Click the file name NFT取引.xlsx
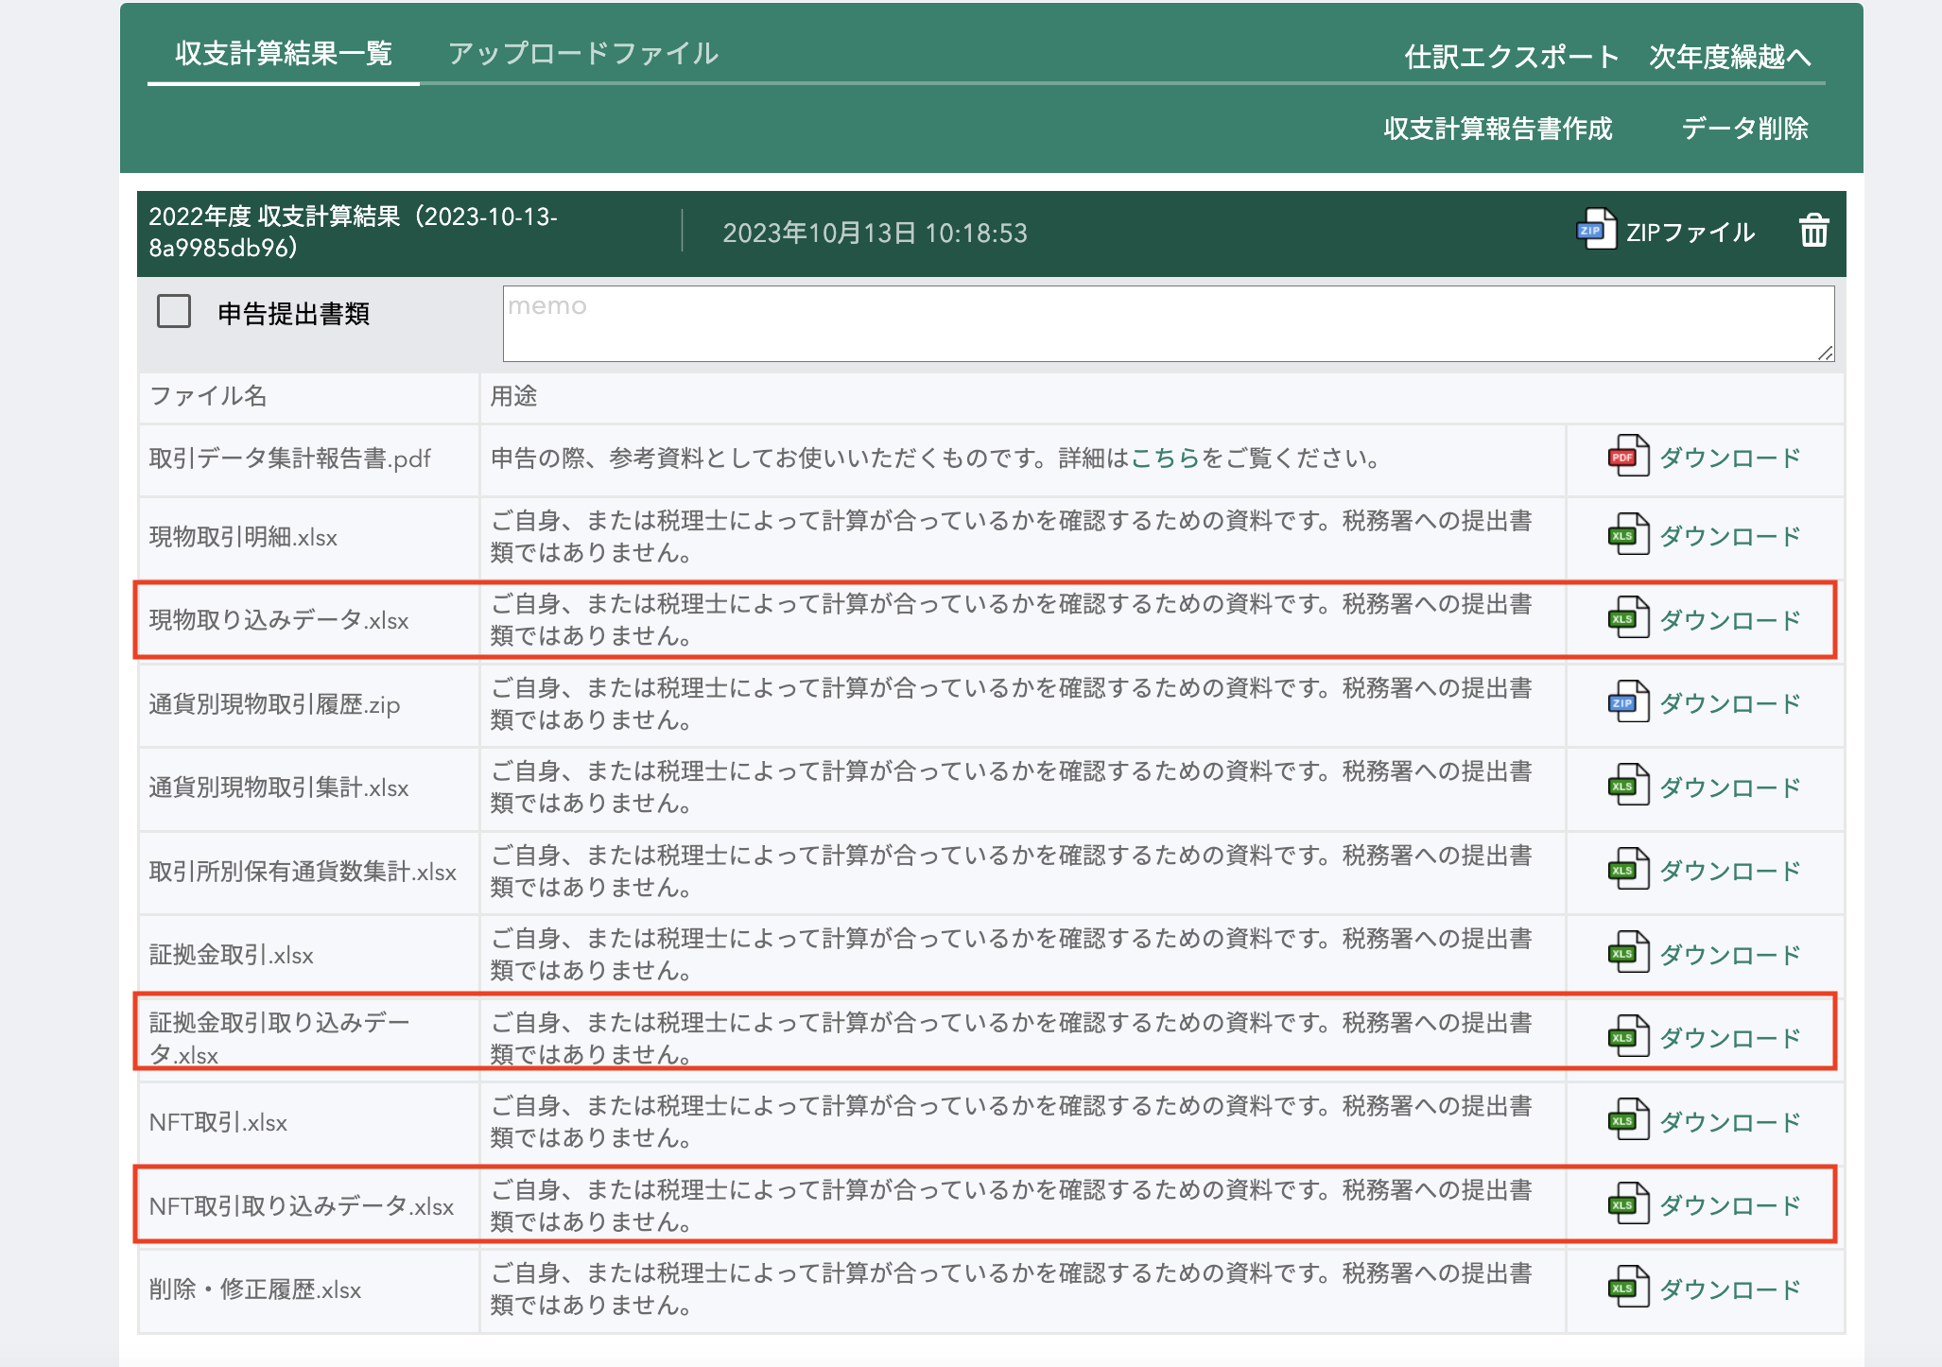 click(x=217, y=1122)
